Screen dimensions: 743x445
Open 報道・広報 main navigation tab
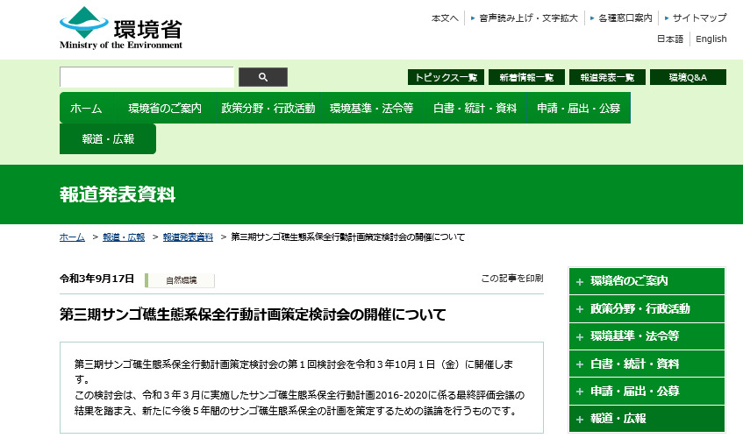coord(108,139)
